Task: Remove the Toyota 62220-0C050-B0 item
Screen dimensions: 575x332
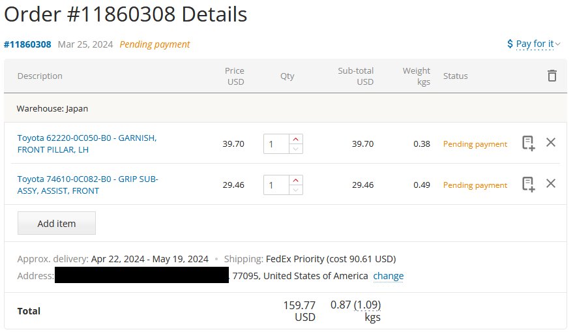Action: pos(550,142)
